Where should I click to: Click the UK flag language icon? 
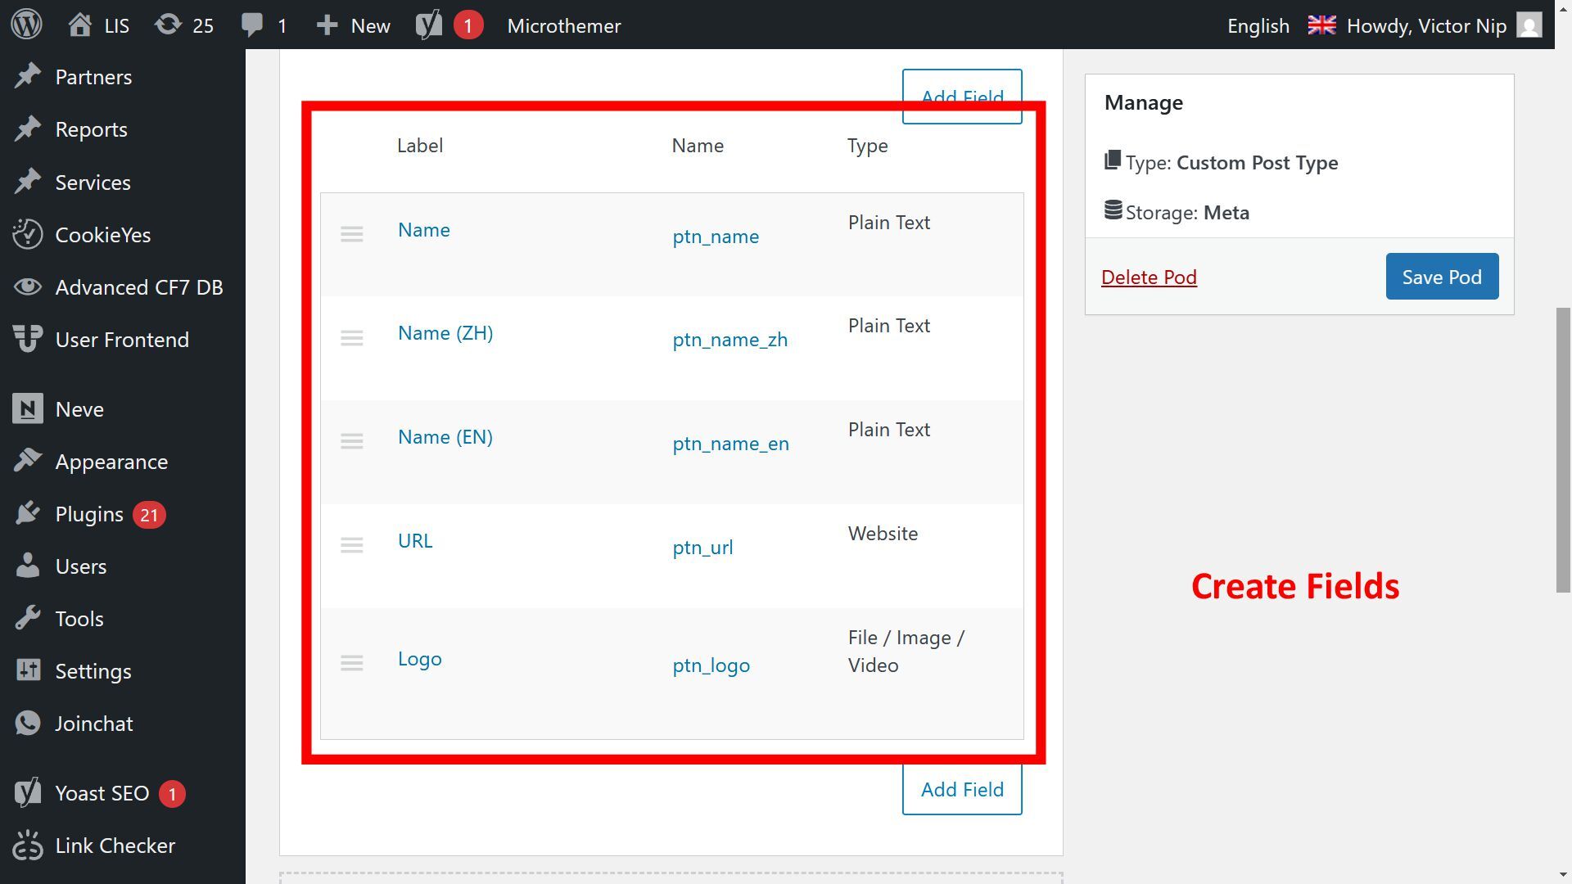point(1321,25)
